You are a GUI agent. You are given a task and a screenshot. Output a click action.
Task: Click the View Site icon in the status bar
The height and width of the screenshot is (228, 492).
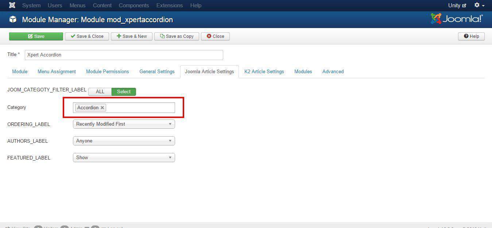point(8,227)
